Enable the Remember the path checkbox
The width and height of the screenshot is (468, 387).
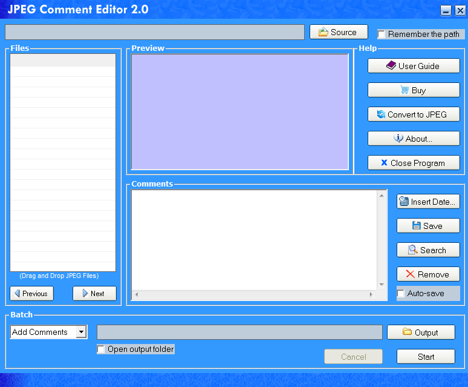click(x=381, y=34)
